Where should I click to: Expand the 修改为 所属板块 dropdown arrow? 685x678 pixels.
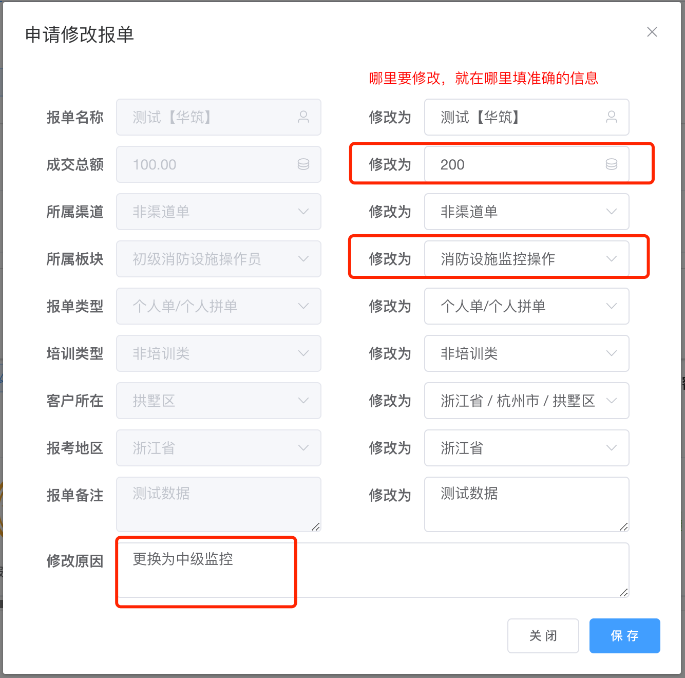(x=611, y=259)
